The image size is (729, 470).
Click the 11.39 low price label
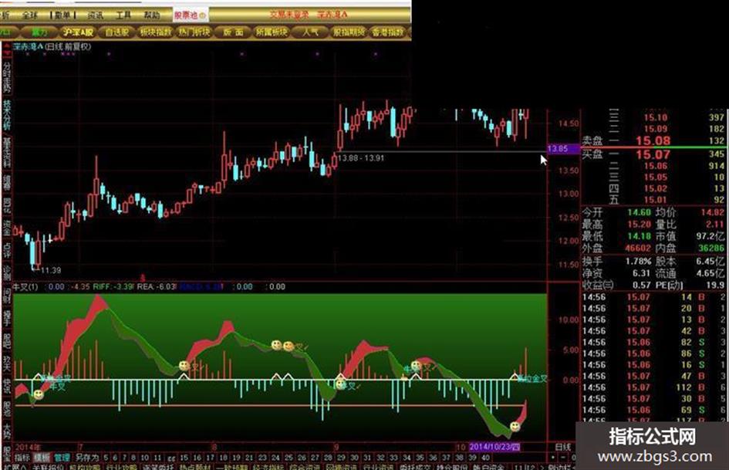[x=51, y=270]
